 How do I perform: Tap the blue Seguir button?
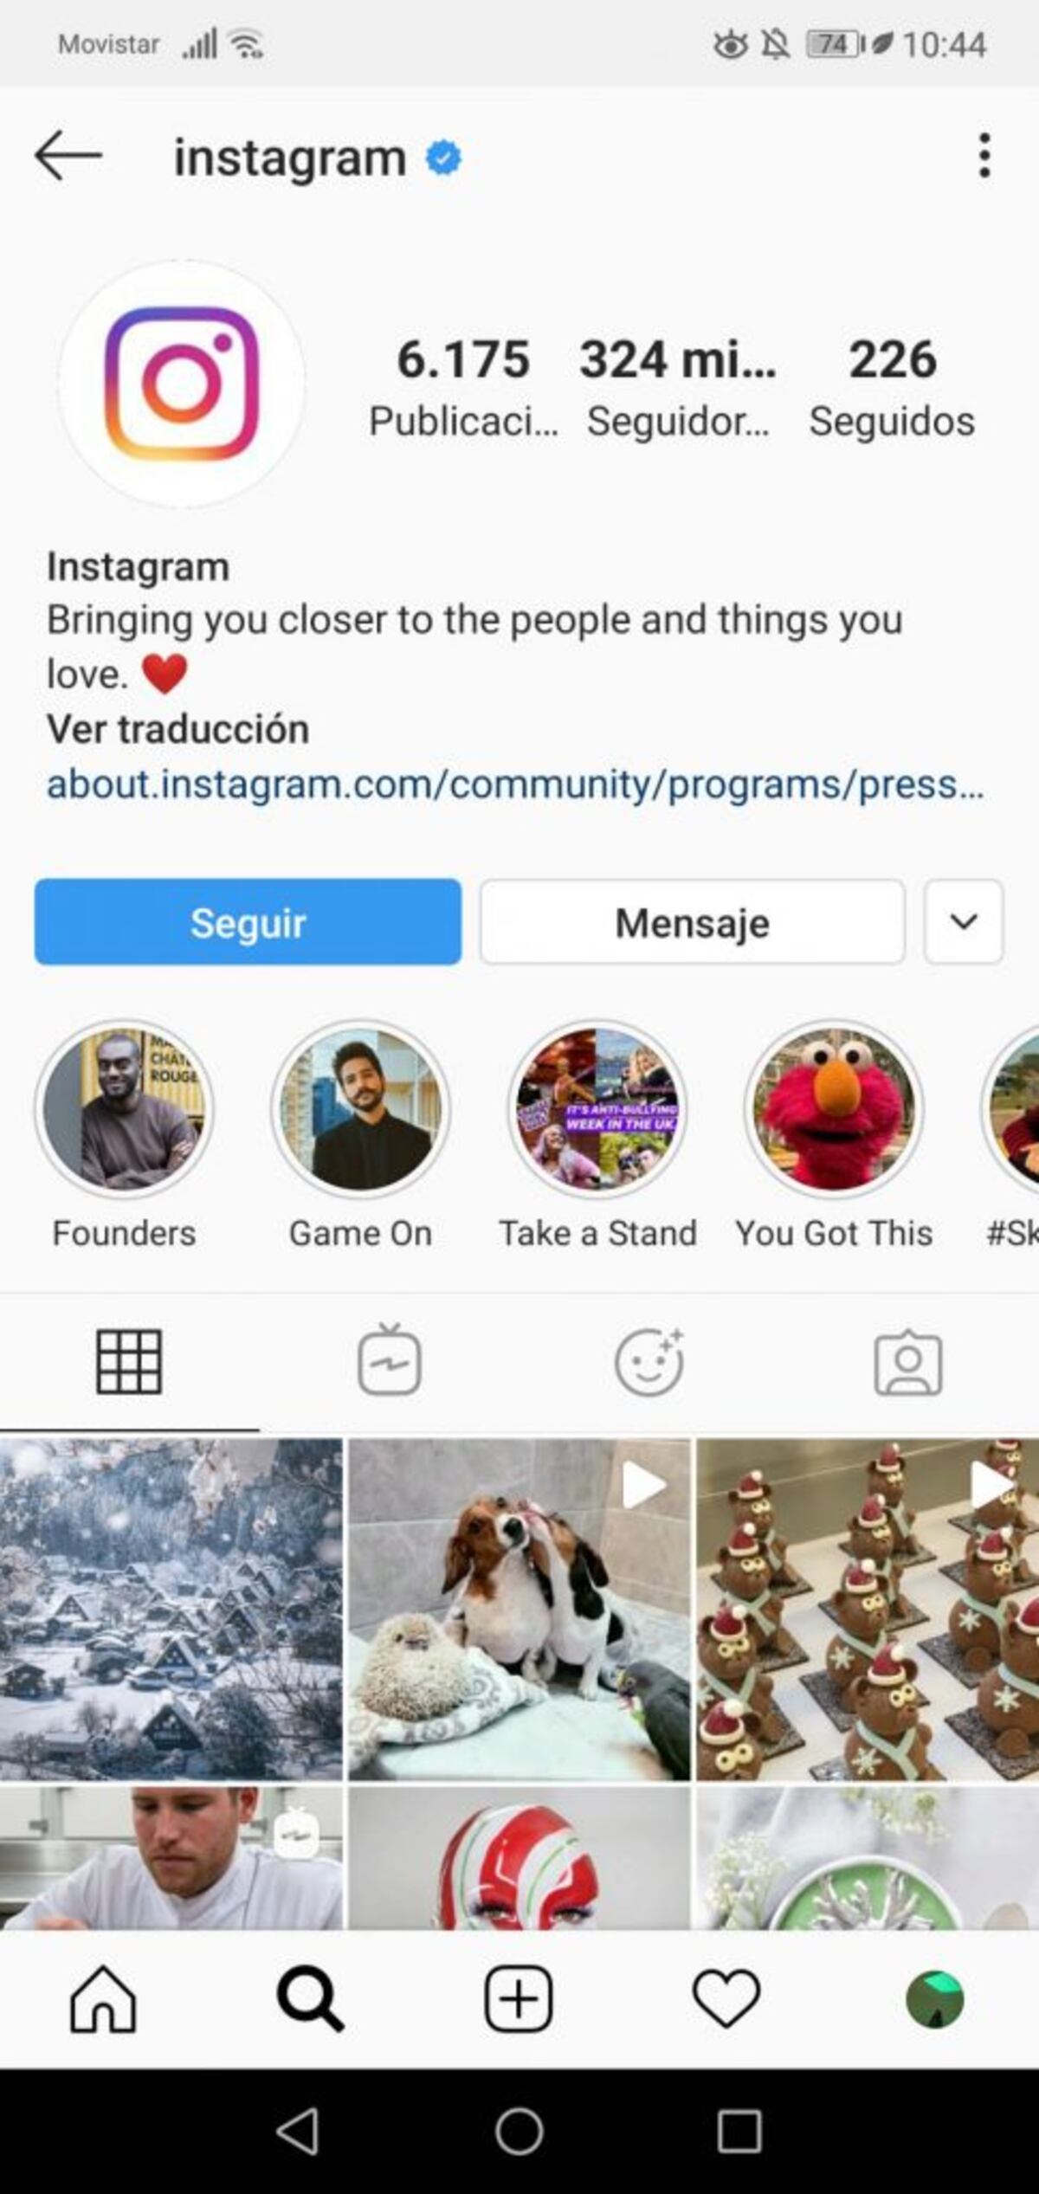pos(248,921)
